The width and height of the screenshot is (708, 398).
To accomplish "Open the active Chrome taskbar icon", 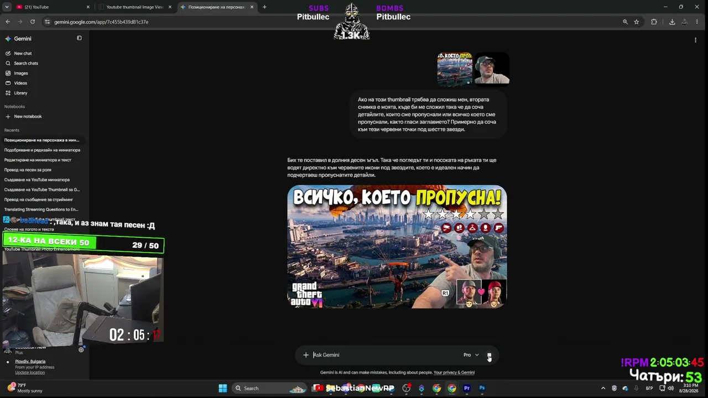I will (452, 388).
